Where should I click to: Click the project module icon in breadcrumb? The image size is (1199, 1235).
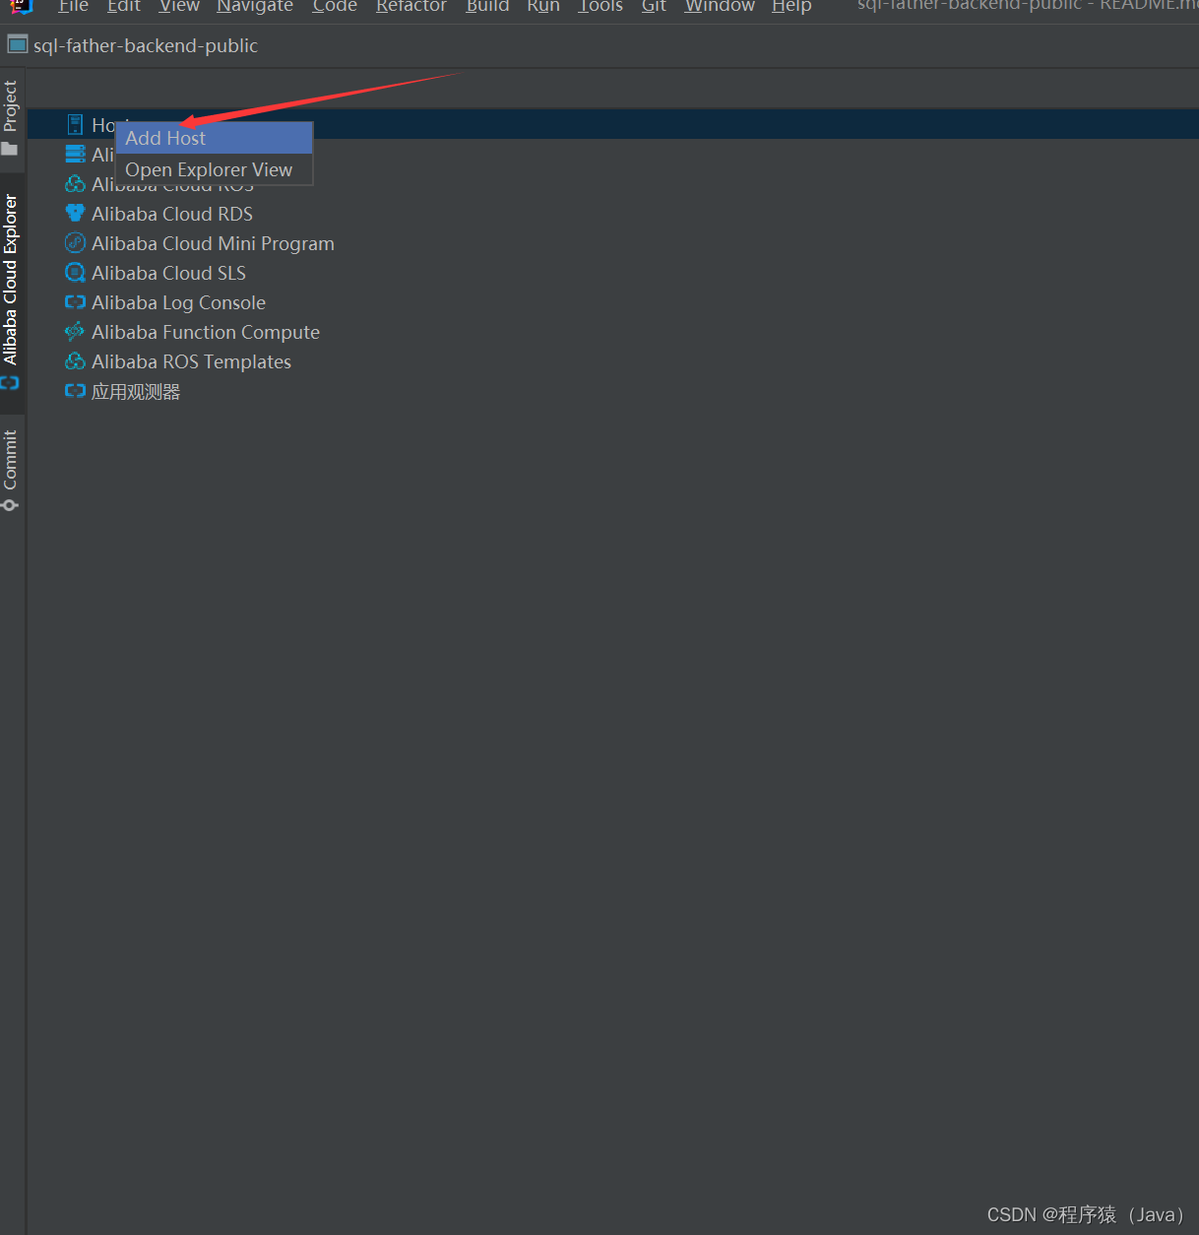(18, 45)
